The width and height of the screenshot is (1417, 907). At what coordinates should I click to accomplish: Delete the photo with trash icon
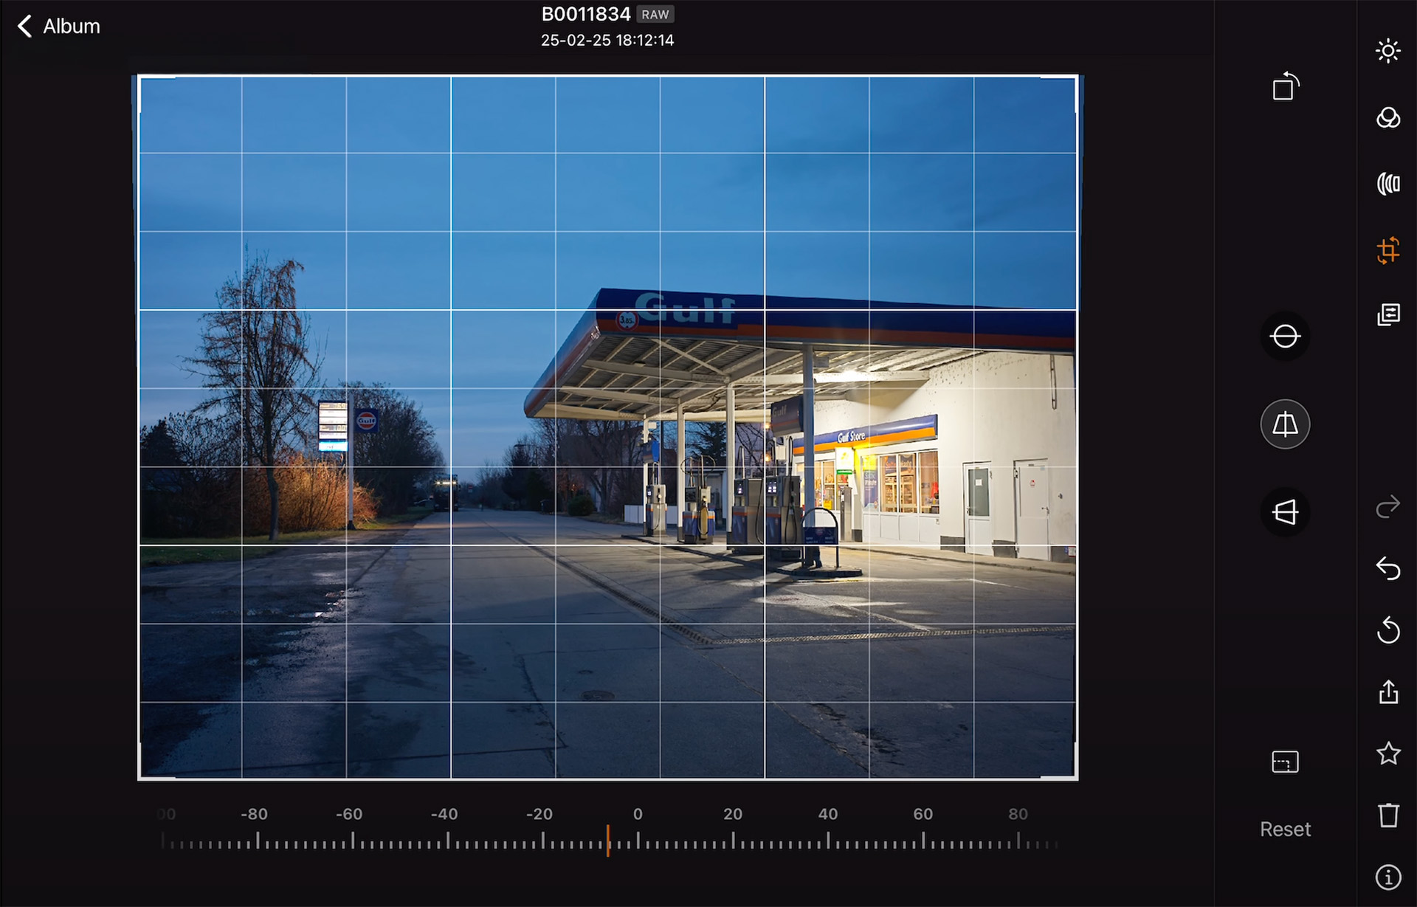point(1387,815)
